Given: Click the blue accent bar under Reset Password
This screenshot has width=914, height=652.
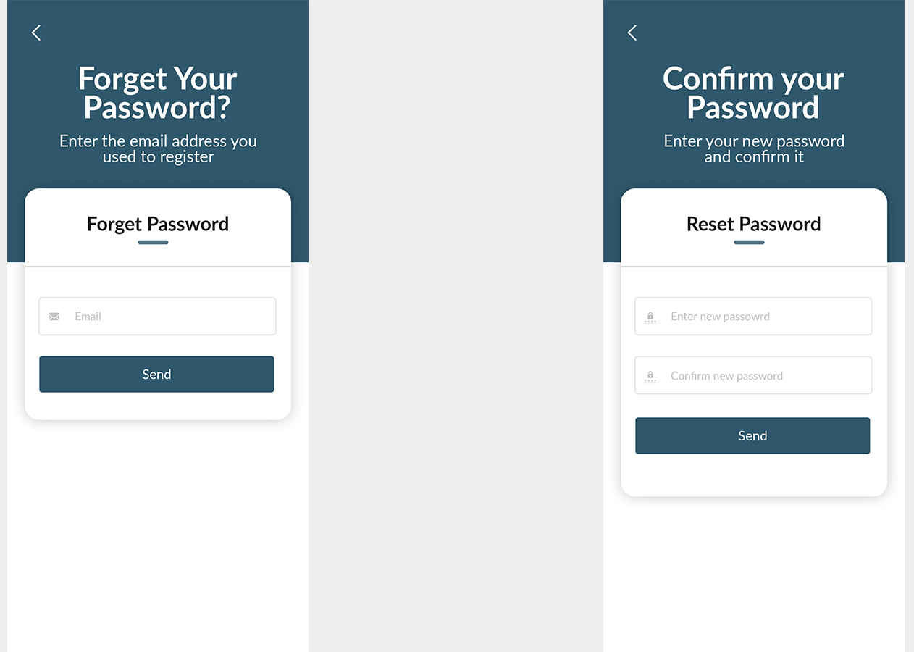Looking at the screenshot, I should pyautogui.click(x=749, y=242).
